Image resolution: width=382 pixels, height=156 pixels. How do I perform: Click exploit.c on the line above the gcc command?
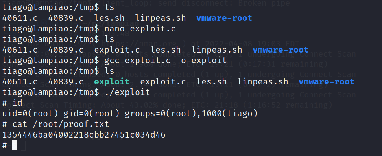point(117,50)
